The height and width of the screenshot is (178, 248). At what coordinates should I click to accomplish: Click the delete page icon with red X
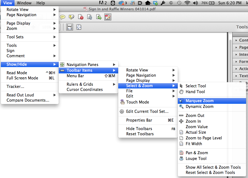81,17
